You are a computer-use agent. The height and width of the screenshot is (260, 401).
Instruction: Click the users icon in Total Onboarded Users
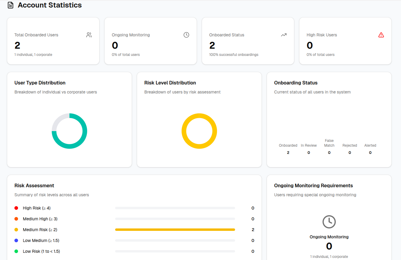click(89, 35)
